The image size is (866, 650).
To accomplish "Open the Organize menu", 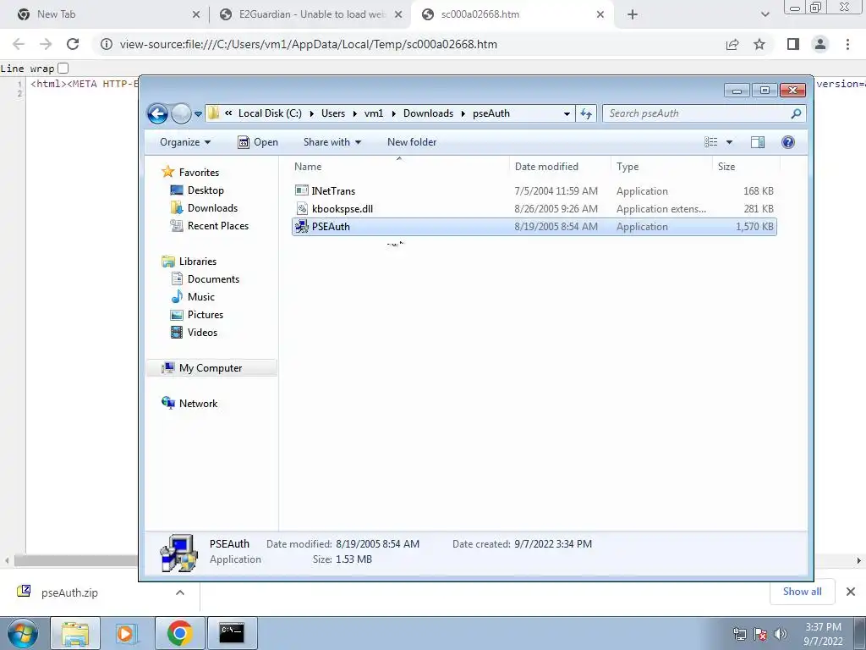I will click(185, 142).
